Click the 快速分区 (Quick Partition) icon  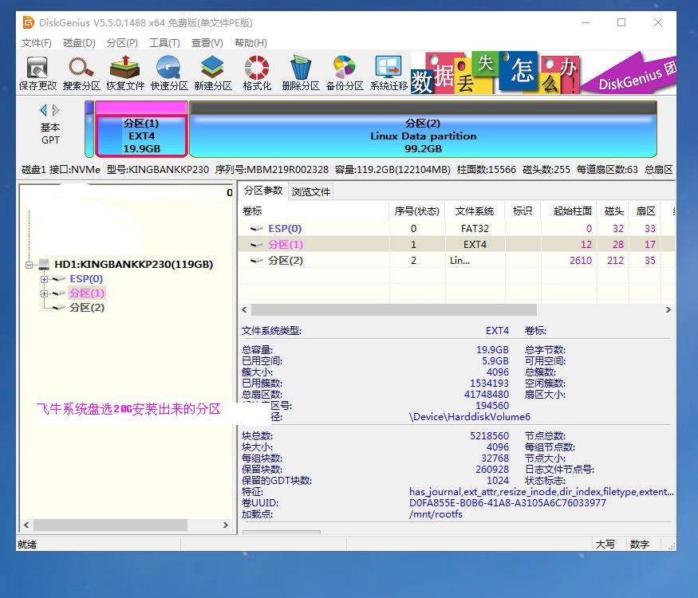pyautogui.click(x=169, y=73)
